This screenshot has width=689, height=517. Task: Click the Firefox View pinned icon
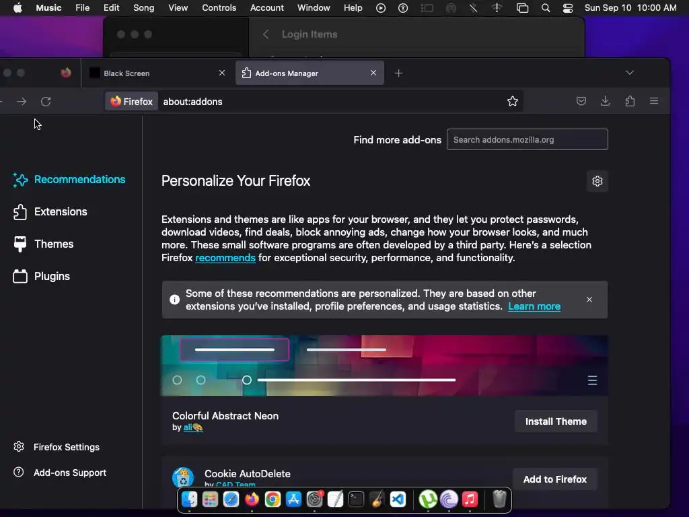pyautogui.click(x=66, y=73)
